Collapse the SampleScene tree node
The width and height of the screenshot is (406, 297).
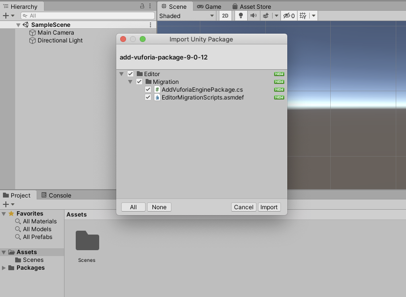[18, 25]
